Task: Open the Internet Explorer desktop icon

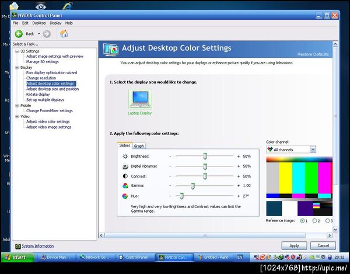Action: (68, 5)
